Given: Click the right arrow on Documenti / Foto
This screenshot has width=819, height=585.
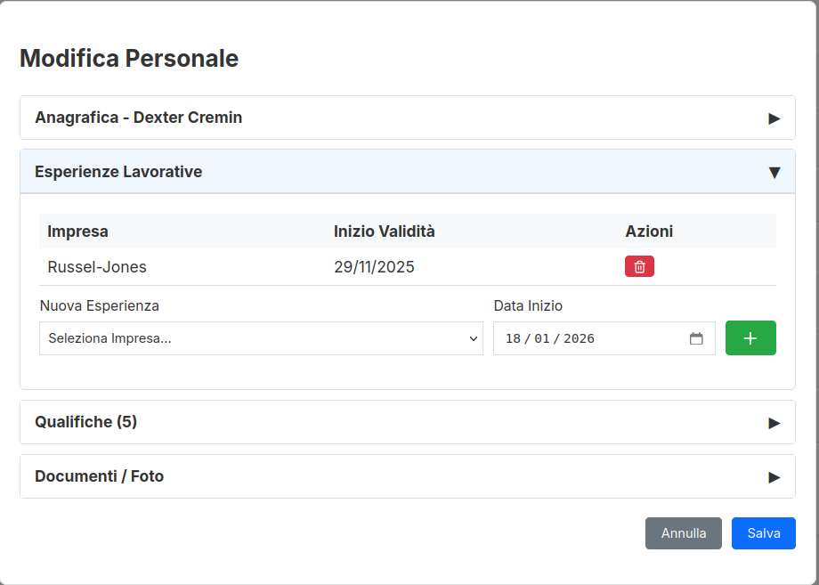Looking at the screenshot, I should pos(774,477).
